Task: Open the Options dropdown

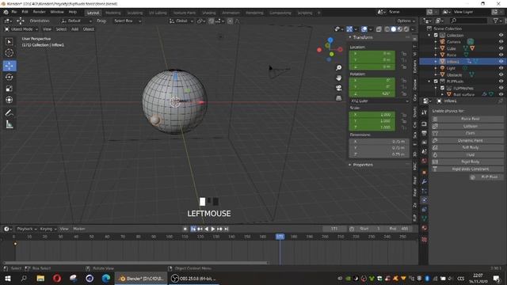Action: click(x=406, y=21)
